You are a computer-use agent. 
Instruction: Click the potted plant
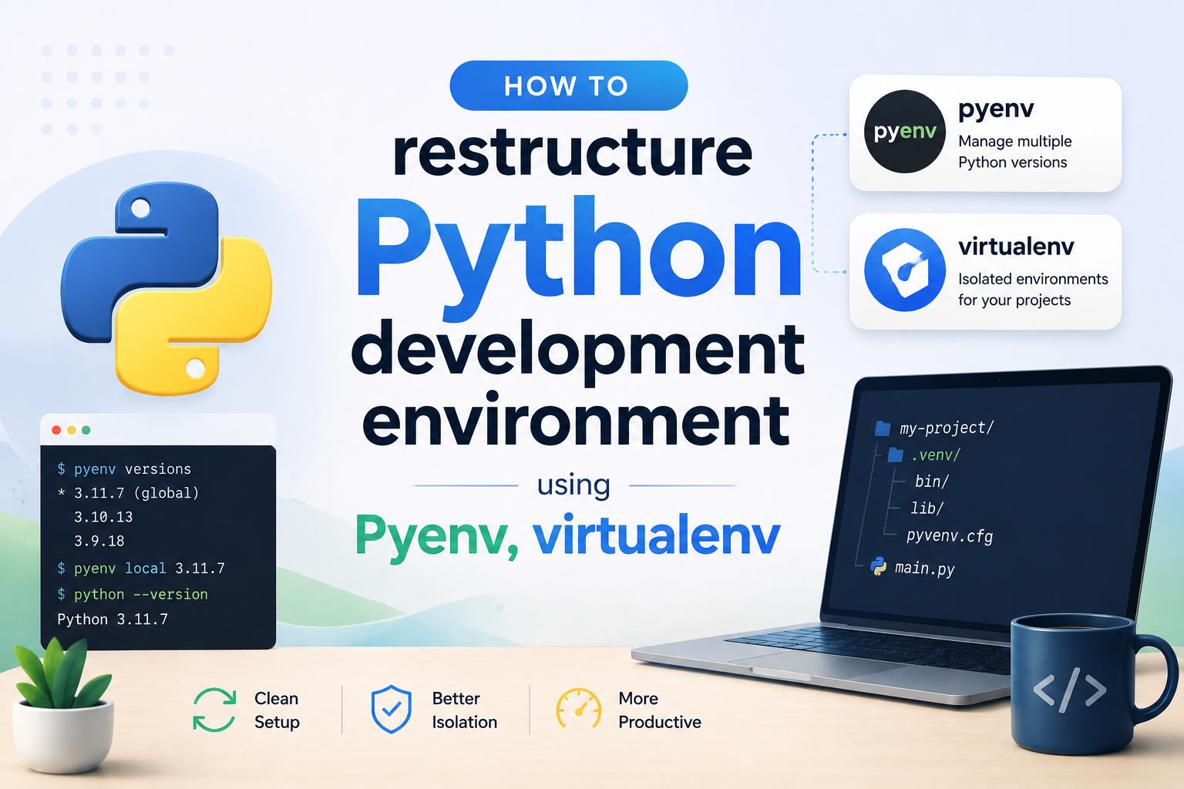pyautogui.click(x=64, y=705)
